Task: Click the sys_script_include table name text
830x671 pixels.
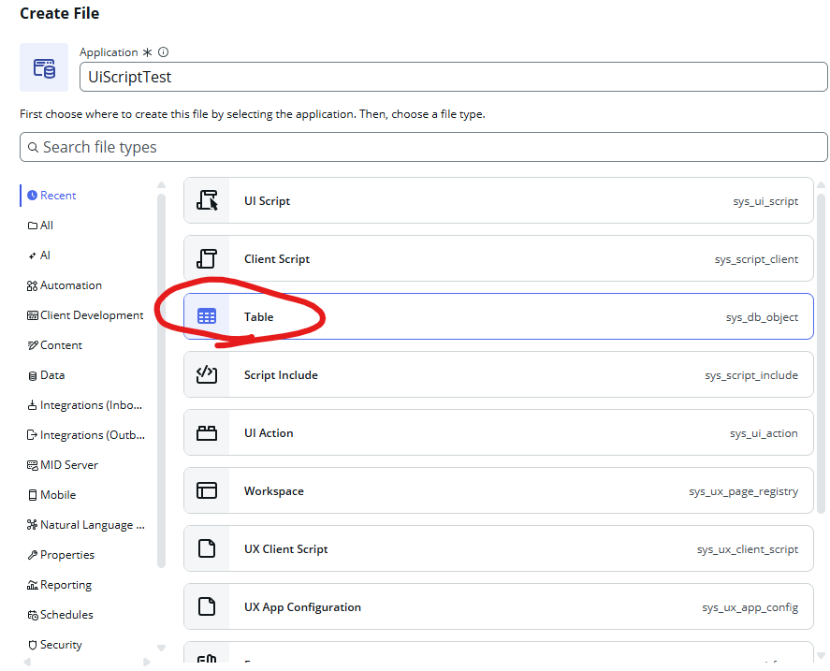Action: 751,375
